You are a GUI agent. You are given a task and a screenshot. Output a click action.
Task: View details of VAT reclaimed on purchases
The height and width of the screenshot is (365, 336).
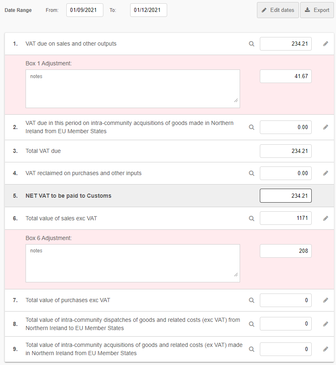coord(252,173)
